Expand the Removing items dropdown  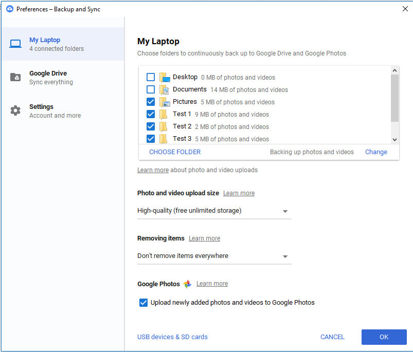pyautogui.click(x=214, y=256)
